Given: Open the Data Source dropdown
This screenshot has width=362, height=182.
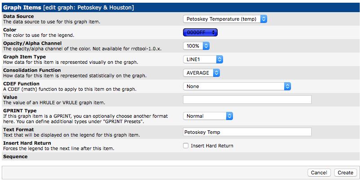Looking at the screenshot, I should [x=225, y=19].
